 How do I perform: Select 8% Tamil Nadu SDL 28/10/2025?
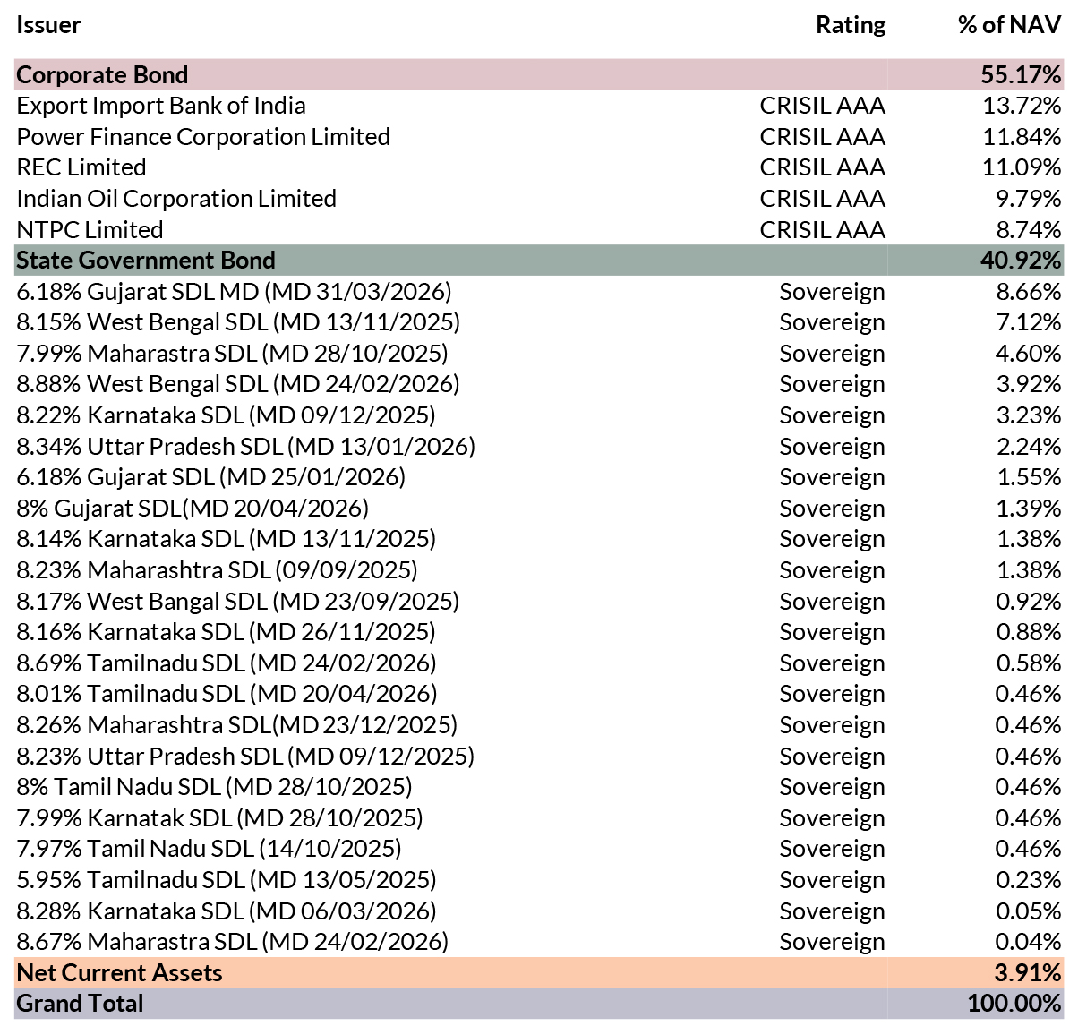click(214, 787)
